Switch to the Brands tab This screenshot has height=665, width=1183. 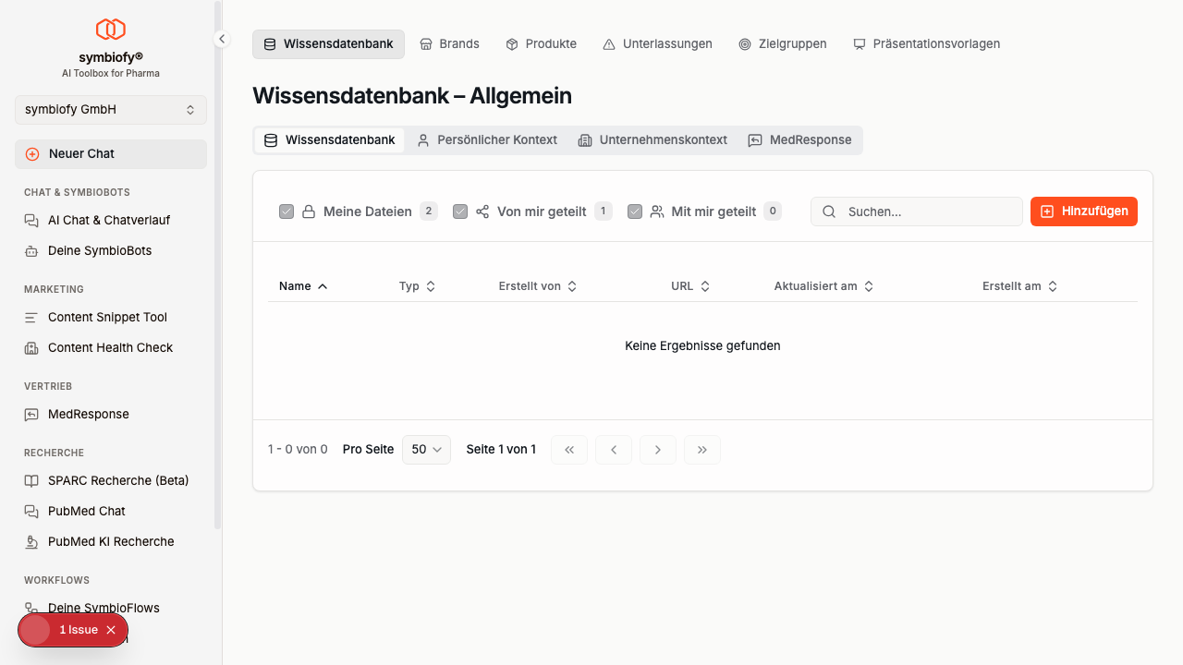coord(449,44)
